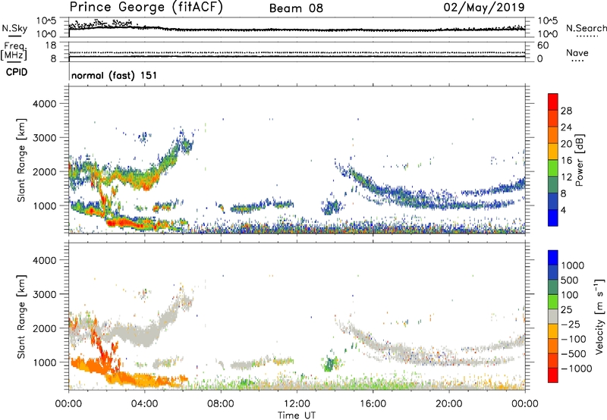Click the "Velocity [m s⁻¹]" color bar title
607x420 pixels.
click(599, 316)
